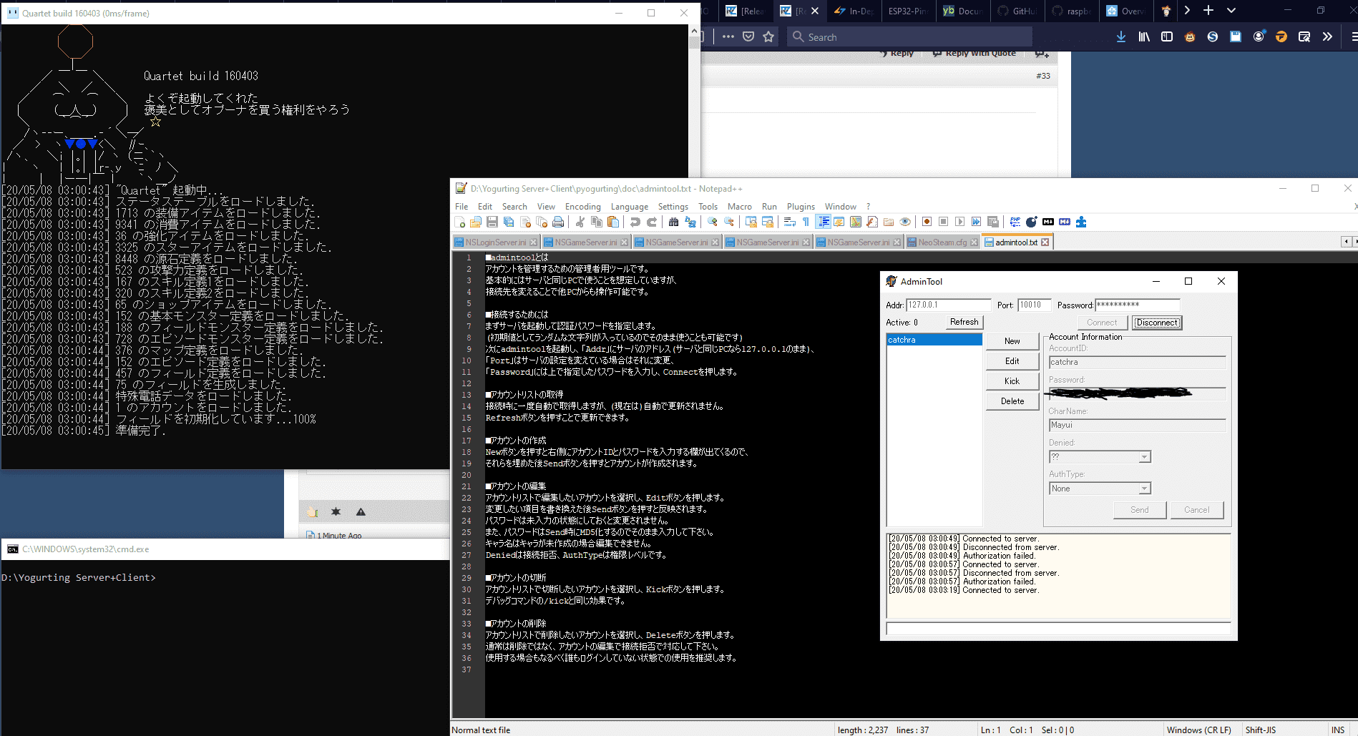Viewport: 1358px width, 736px height.
Task: Click the New account button
Action: coord(1012,341)
